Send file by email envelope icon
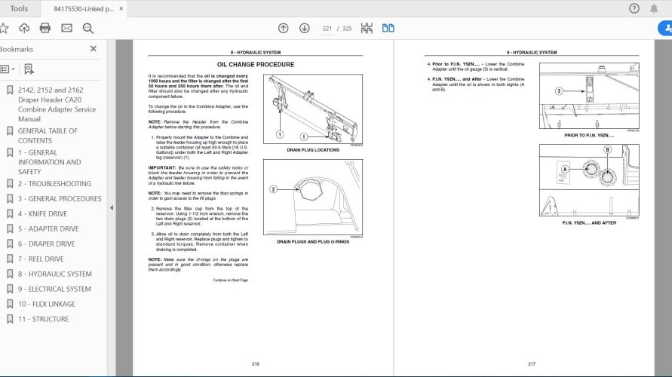This screenshot has width=672, height=377. (x=66, y=29)
